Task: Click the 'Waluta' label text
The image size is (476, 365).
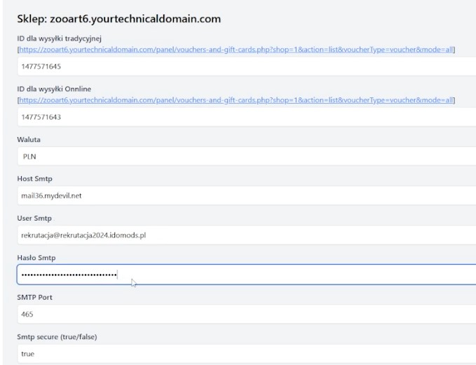Action: tap(29, 139)
